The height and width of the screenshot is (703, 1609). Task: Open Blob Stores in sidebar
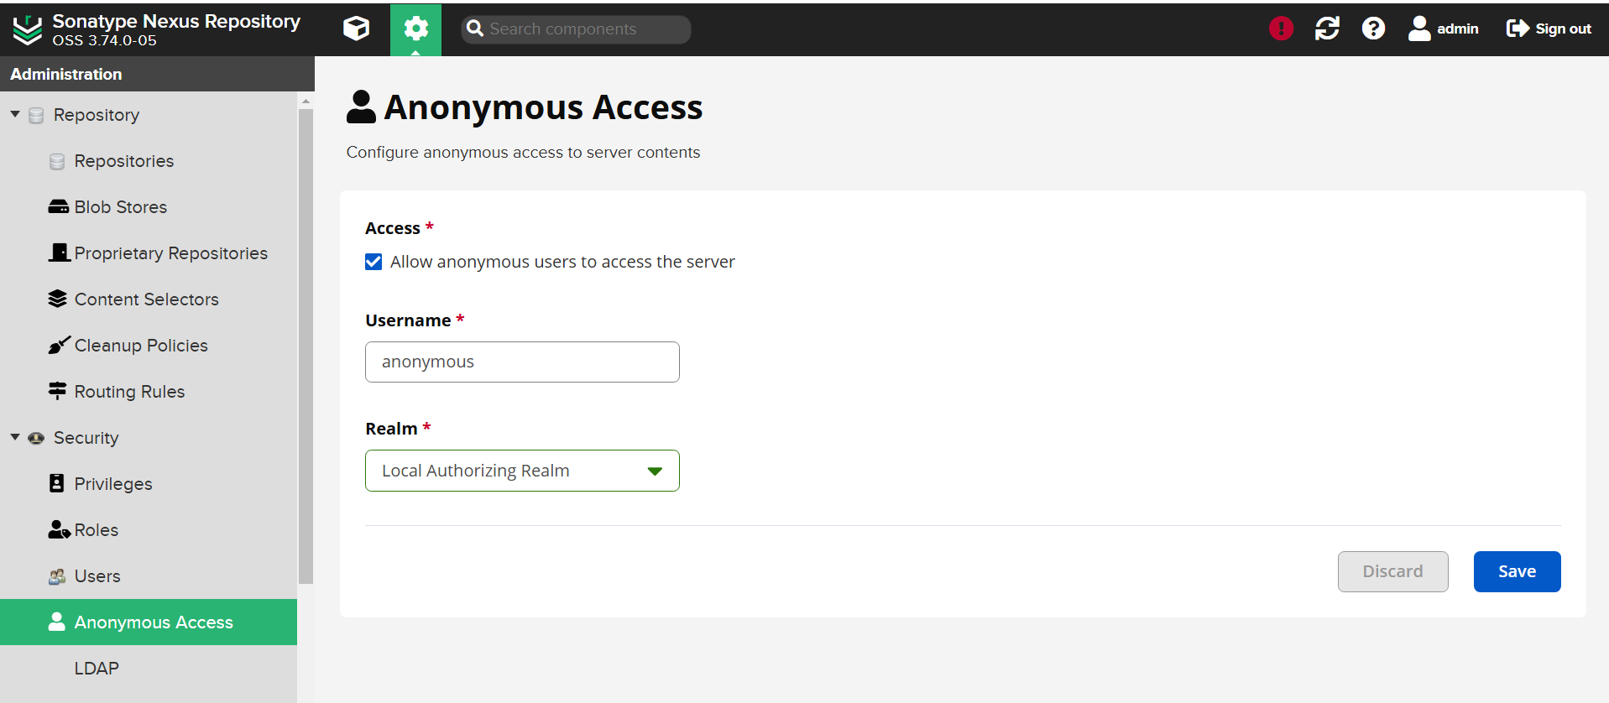coord(120,207)
